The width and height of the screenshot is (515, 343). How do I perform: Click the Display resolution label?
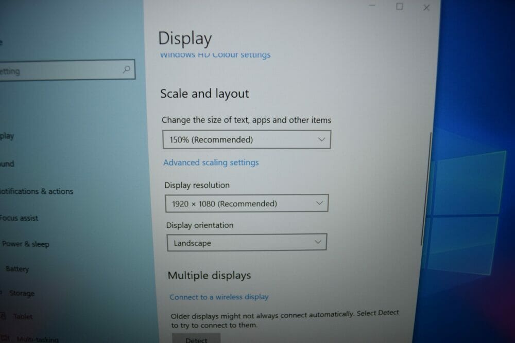[x=197, y=185]
